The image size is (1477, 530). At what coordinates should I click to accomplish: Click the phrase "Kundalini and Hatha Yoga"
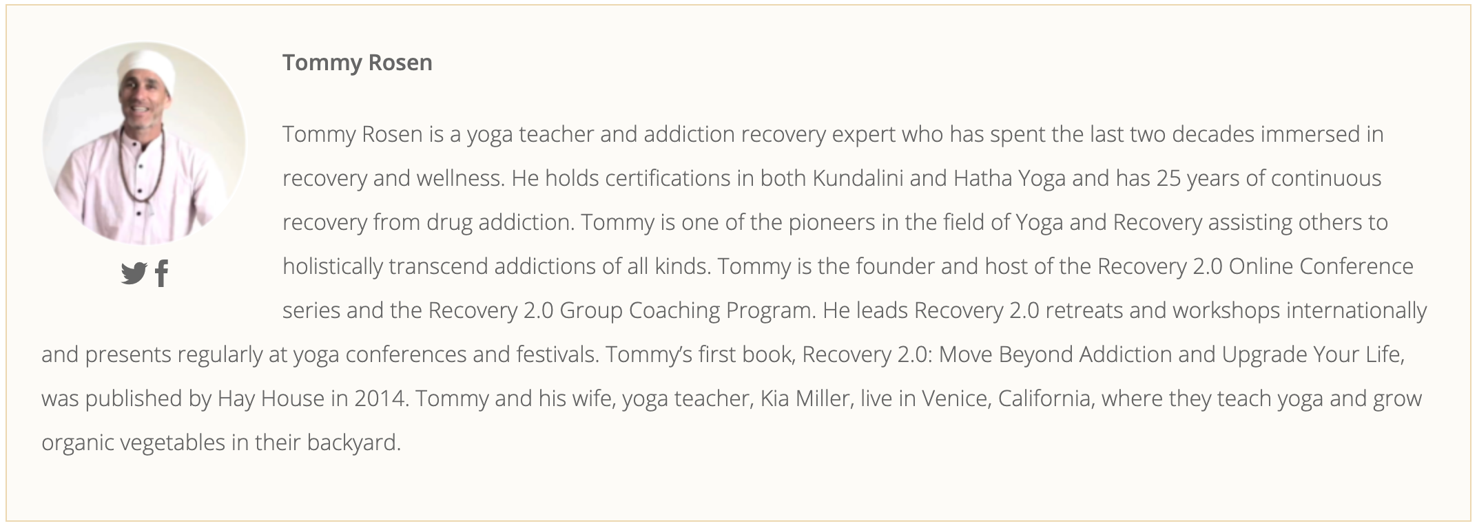point(939,178)
